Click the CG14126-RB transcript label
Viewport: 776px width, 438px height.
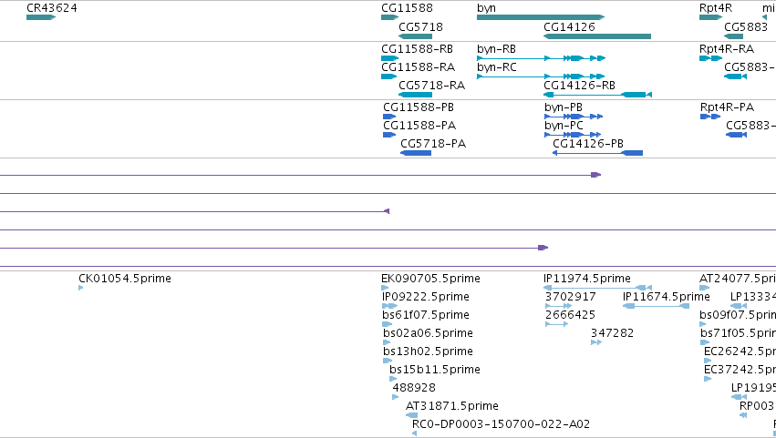coord(579,86)
